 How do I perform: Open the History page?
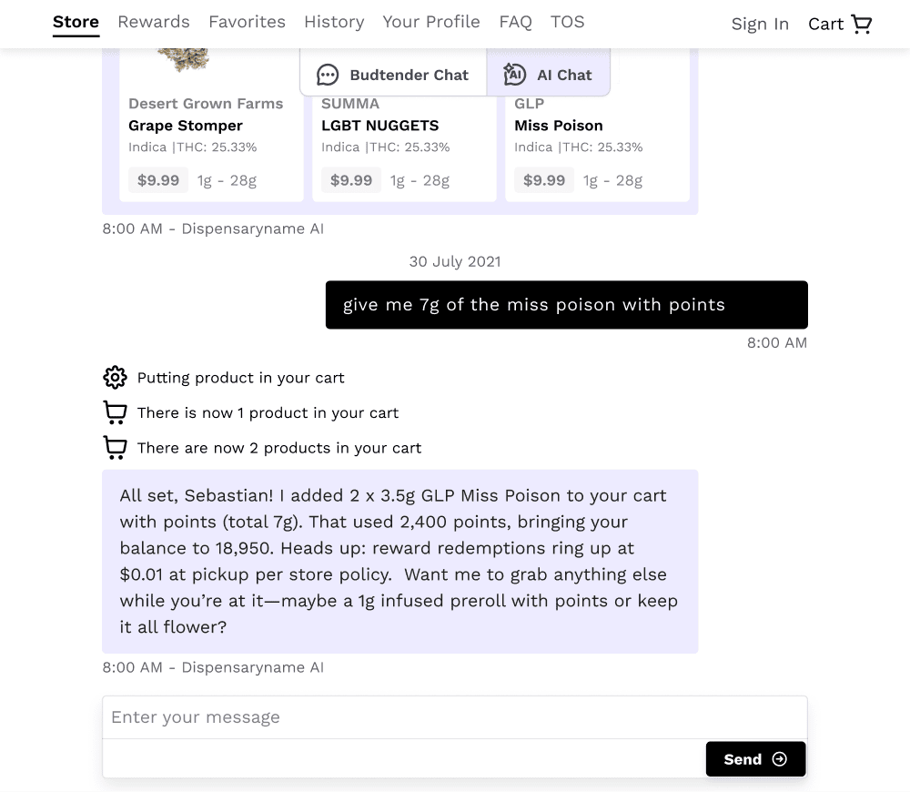(334, 22)
